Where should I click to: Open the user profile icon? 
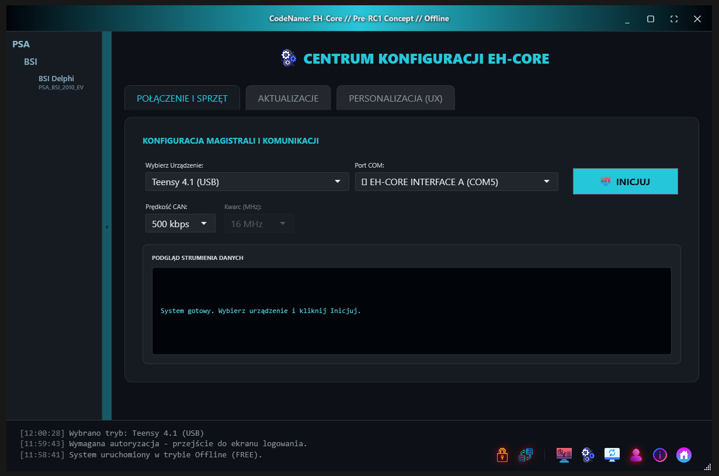tap(636, 454)
